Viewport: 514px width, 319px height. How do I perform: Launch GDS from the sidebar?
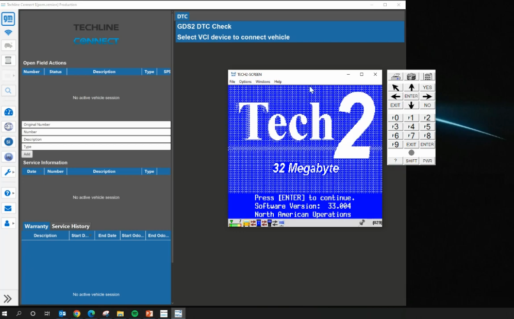[x=8, y=126]
